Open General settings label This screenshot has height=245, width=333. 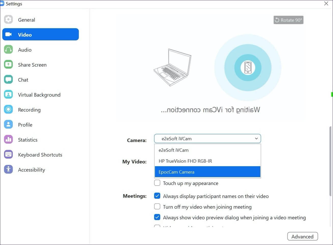tap(26, 20)
